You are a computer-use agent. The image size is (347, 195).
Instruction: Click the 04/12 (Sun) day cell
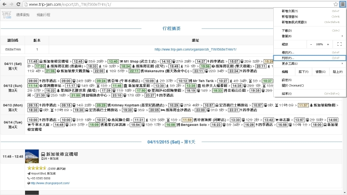point(13,88)
